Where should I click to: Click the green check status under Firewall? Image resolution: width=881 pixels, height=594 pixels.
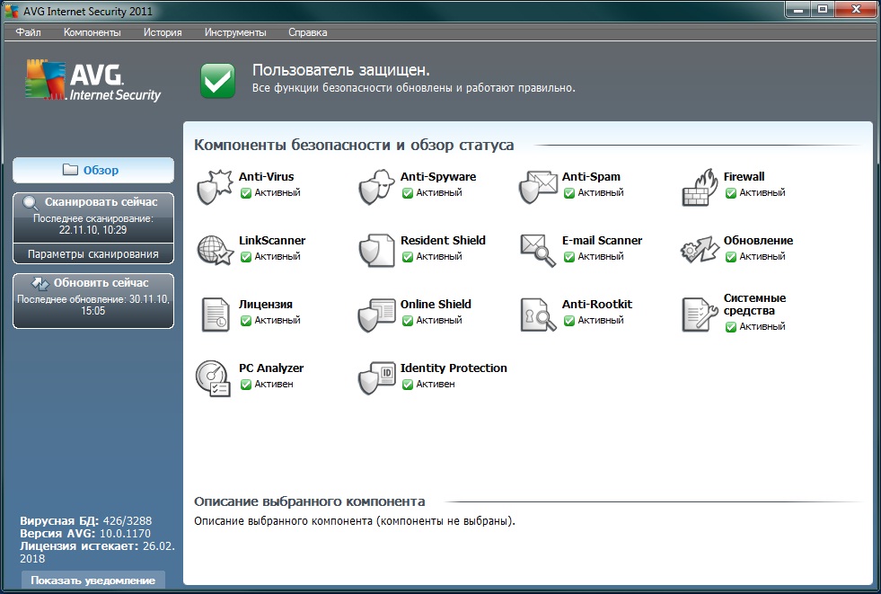click(730, 193)
